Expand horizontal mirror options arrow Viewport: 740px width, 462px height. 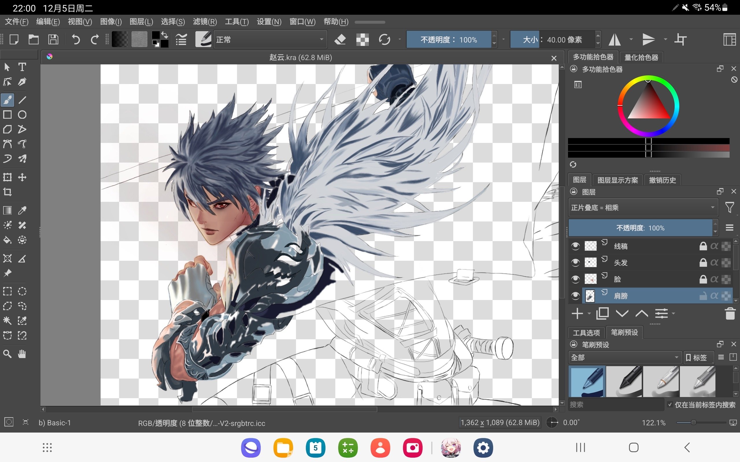pyautogui.click(x=631, y=40)
